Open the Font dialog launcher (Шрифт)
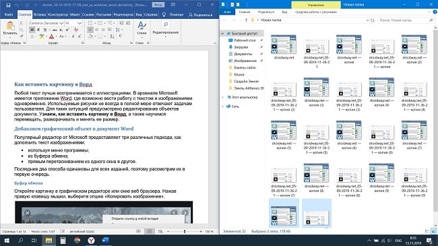Viewport: 438px width, 246px height. [x=83, y=43]
